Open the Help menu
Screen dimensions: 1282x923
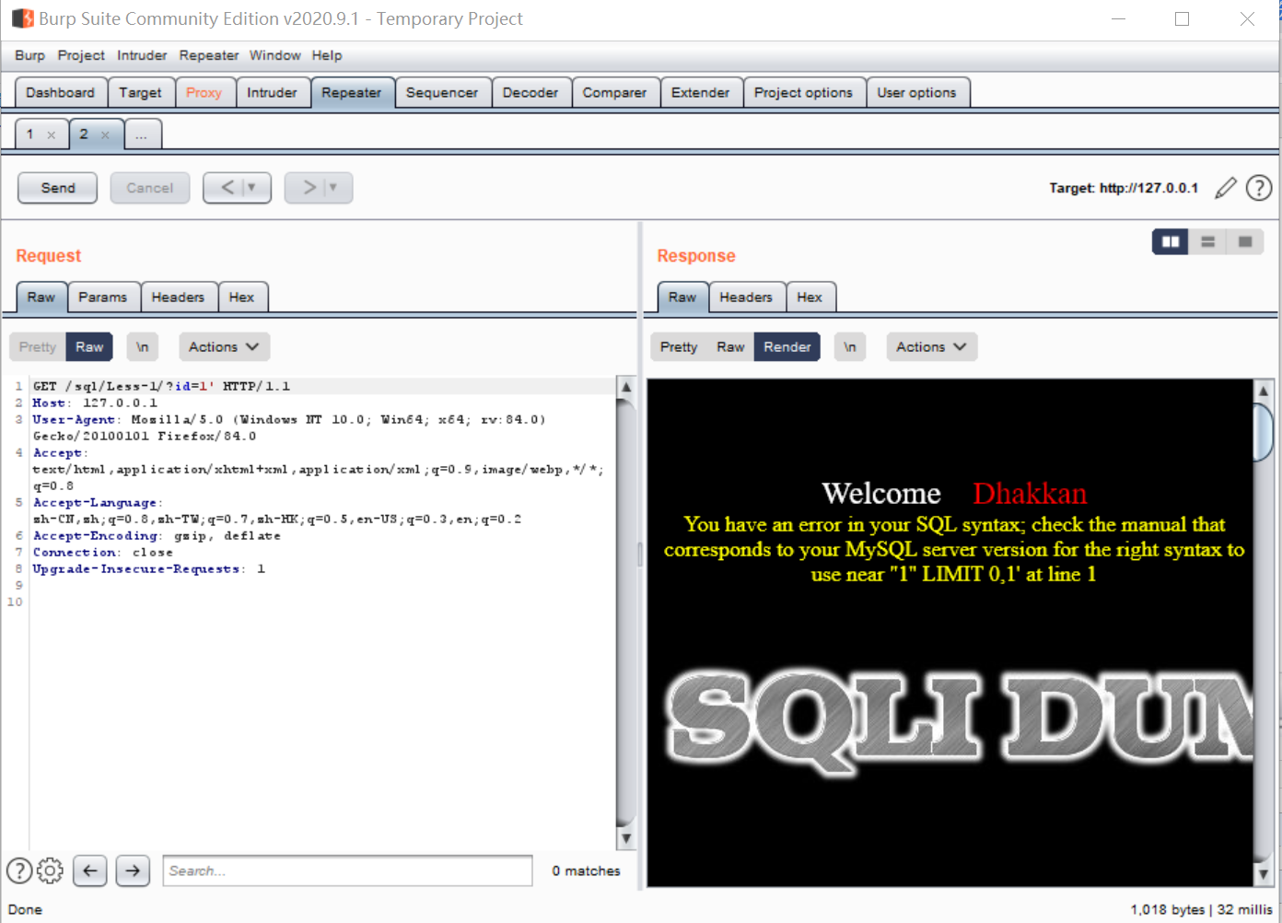(x=327, y=55)
